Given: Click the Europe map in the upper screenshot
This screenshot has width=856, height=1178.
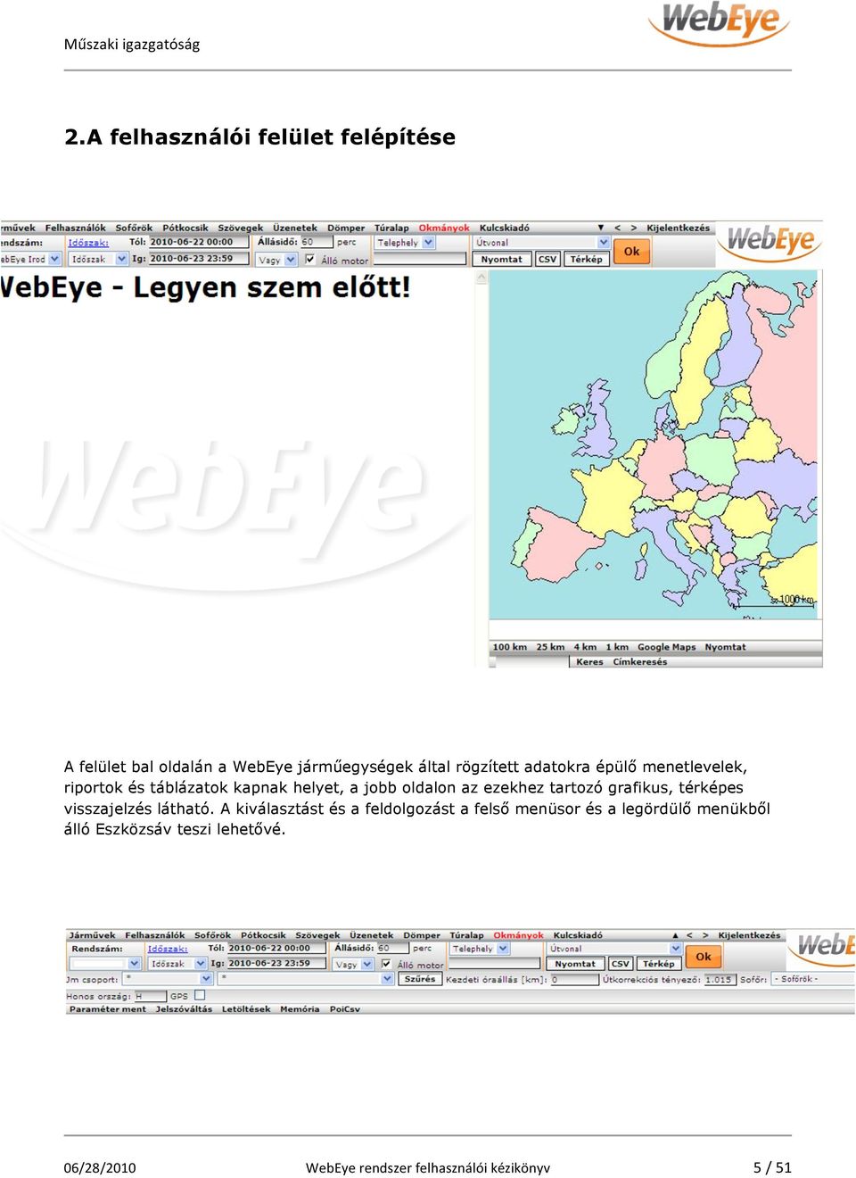Looking at the screenshot, I should (654, 444).
